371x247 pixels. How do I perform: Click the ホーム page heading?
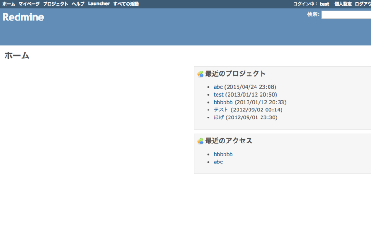coord(17,56)
